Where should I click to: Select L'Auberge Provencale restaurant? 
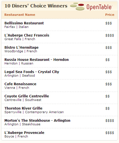point(24,133)
